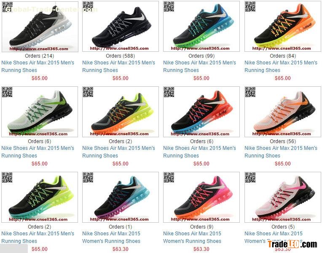Select the blue and green sole shoe image
Image resolution: width=322 pixels, height=253 pixels.
pyautogui.click(x=201, y=26)
